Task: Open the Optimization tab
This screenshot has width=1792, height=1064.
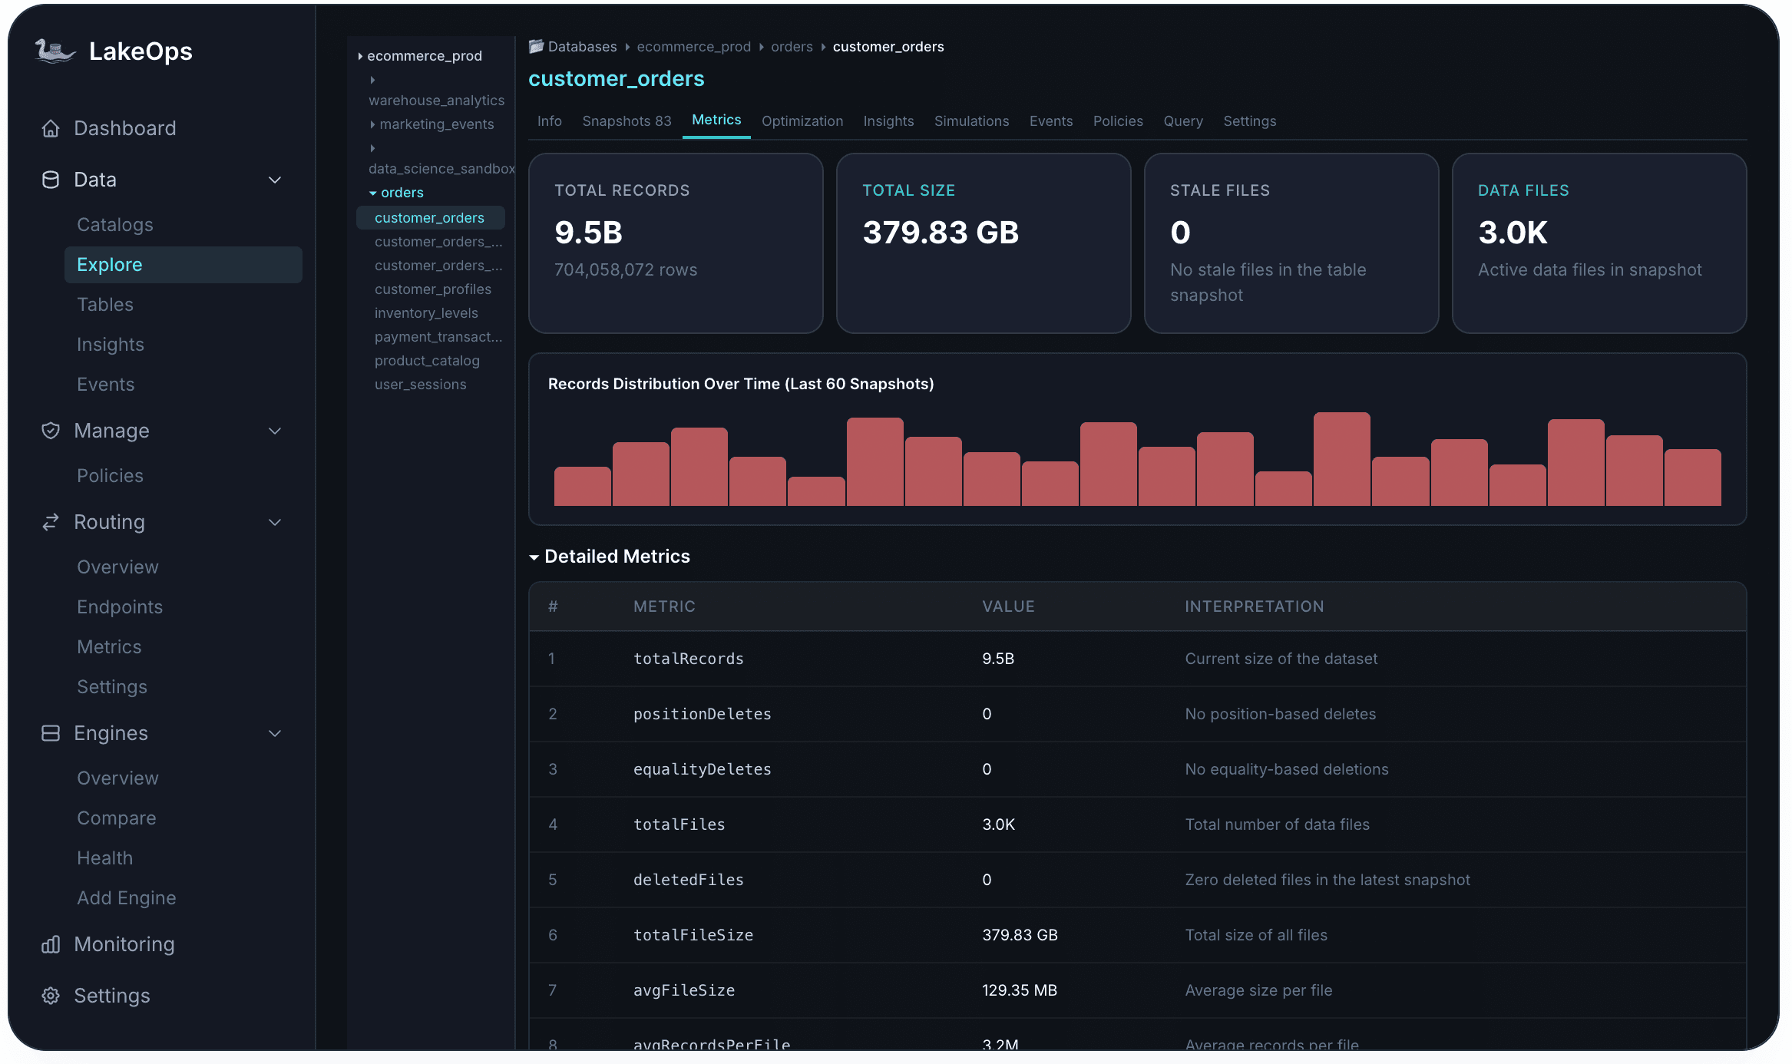Action: point(802,121)
